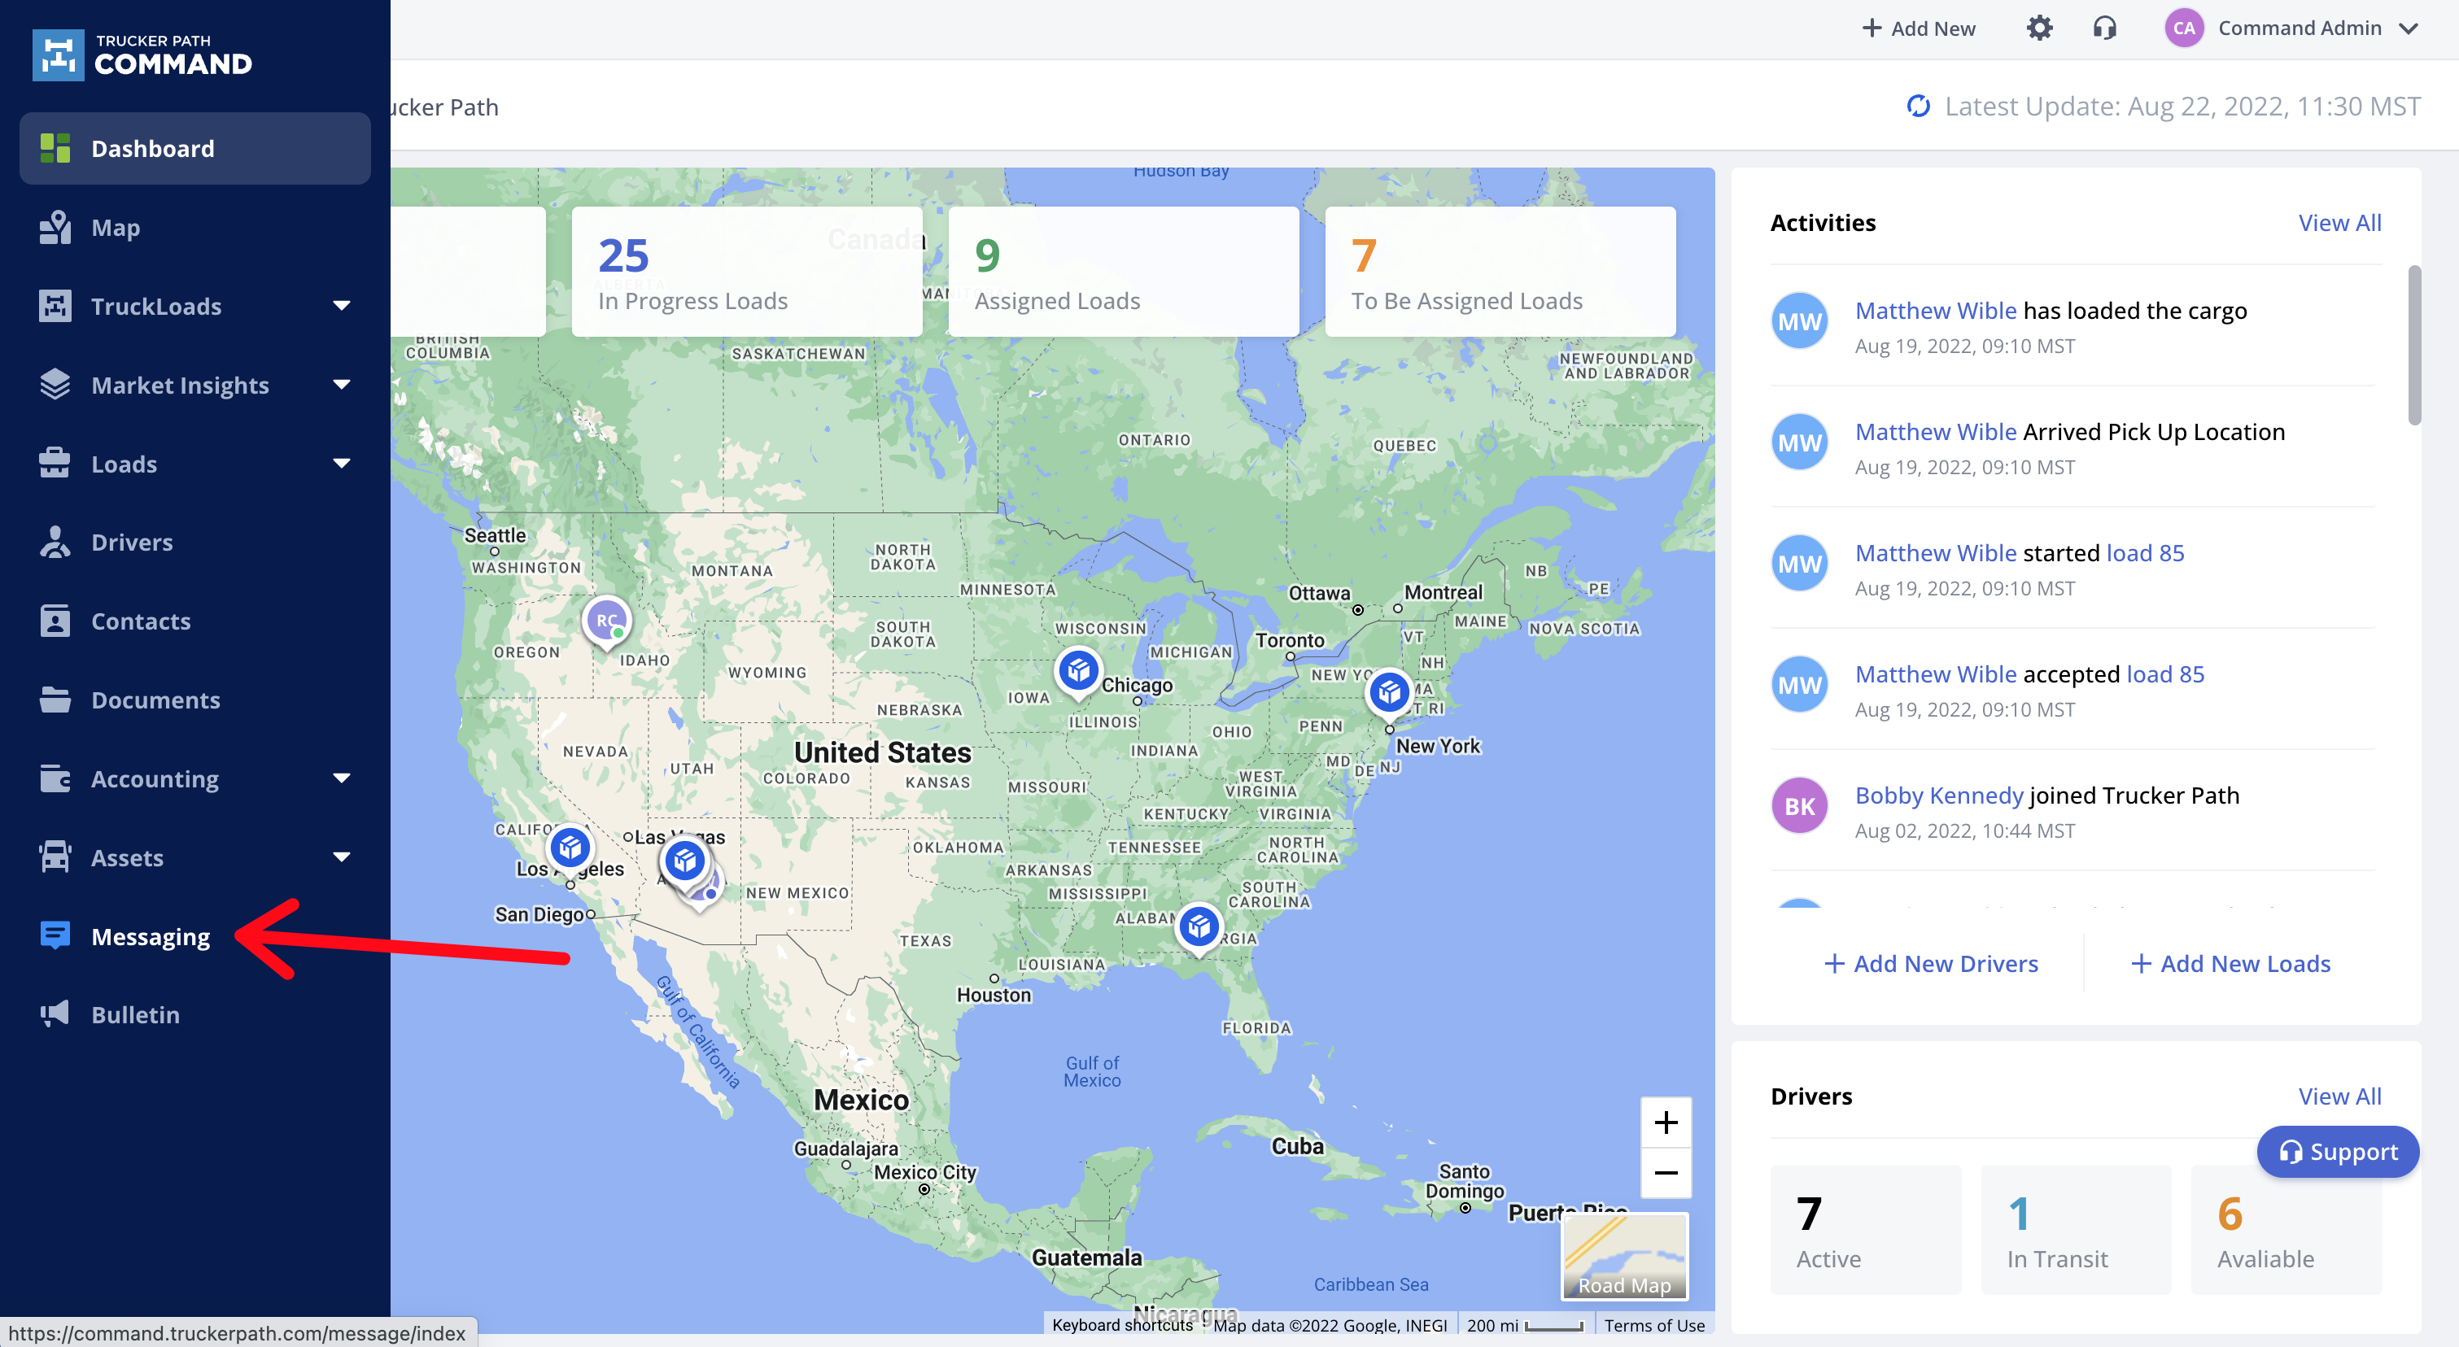This screenshot has height=1347, width=2459.
Task: Open the Command Admin dropdown chevron
Action: [x=2409, y=28]
